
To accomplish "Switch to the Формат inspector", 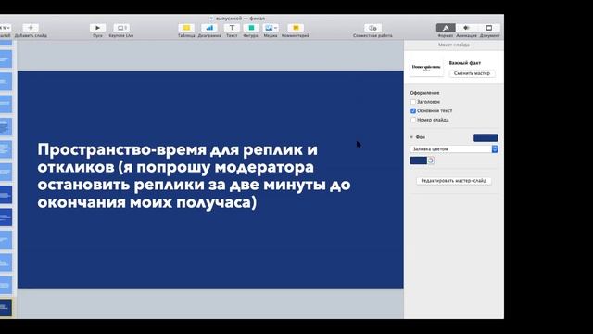I will (446, 28).
